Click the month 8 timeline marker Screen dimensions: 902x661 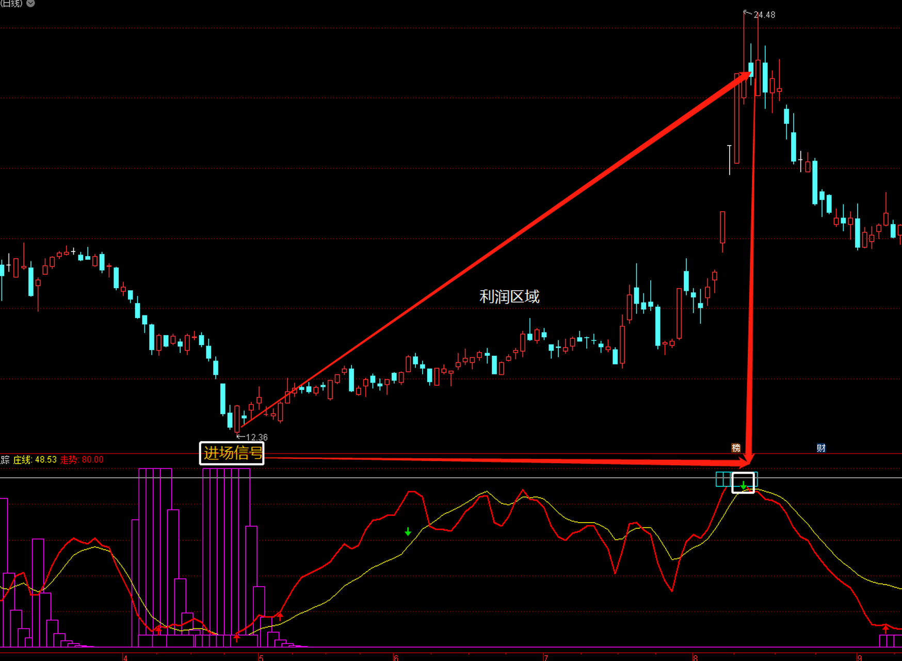pyautogui.click(x=695, y=657)
